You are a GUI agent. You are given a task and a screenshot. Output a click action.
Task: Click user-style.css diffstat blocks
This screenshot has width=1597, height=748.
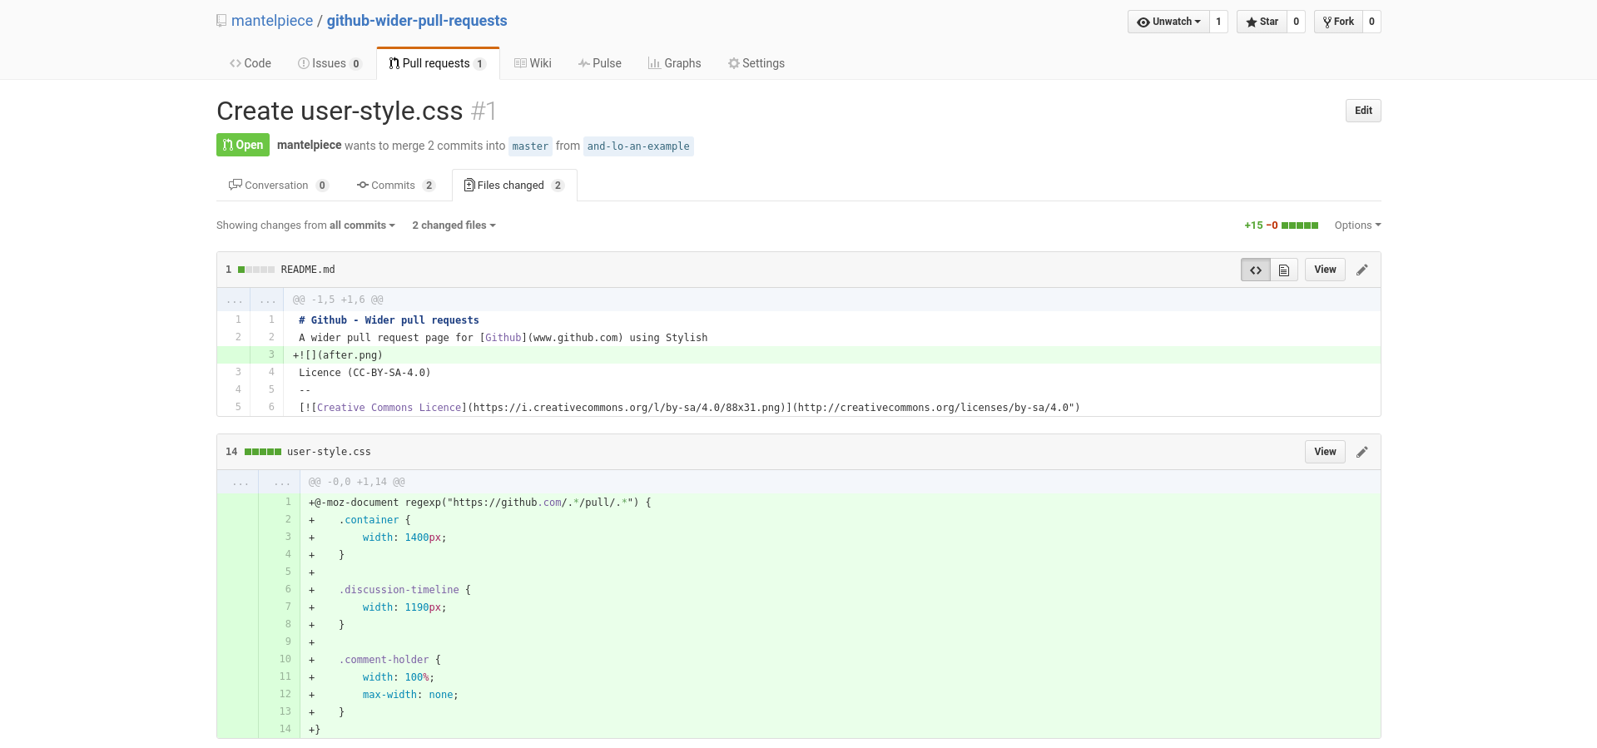coord(263,452)
